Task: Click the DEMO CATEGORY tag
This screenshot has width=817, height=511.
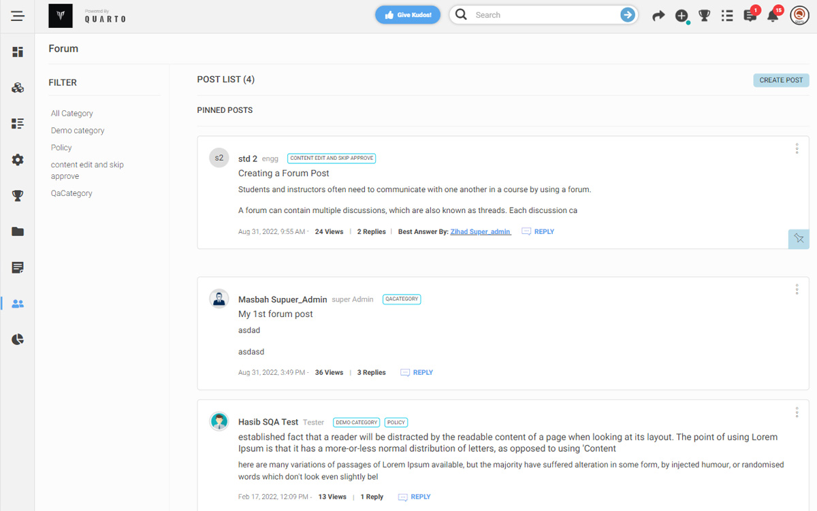Action: pyautogui.click(x=357, y=423)
